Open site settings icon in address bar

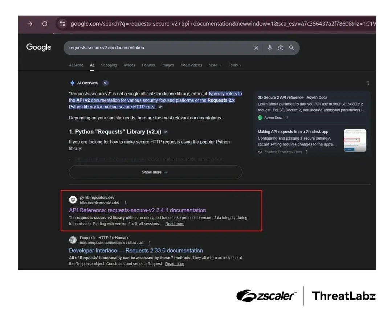coord(62,24)
